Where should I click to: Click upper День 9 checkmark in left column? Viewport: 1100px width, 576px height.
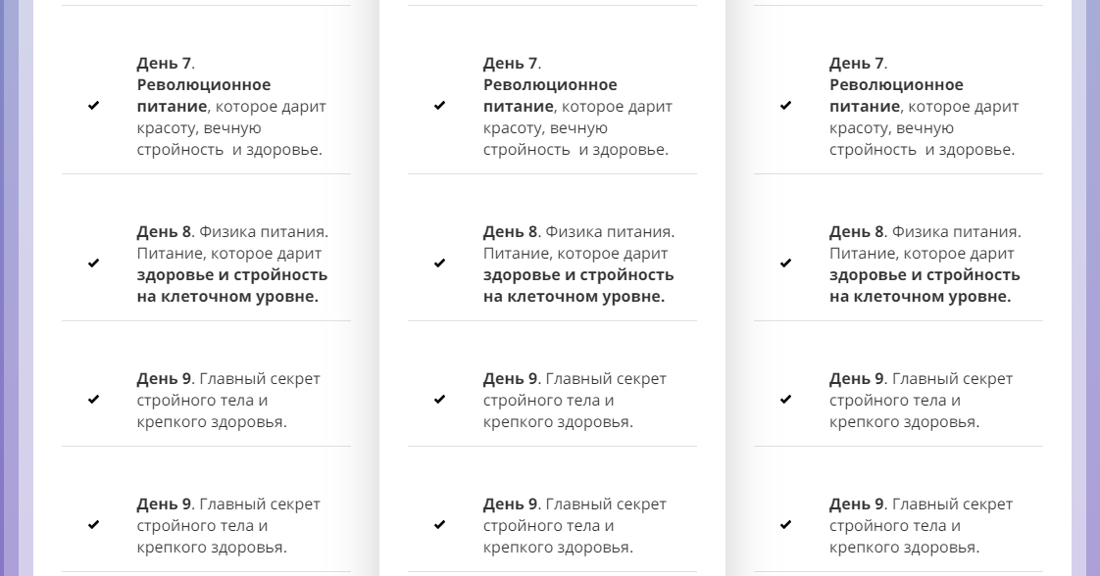point(93,400)
